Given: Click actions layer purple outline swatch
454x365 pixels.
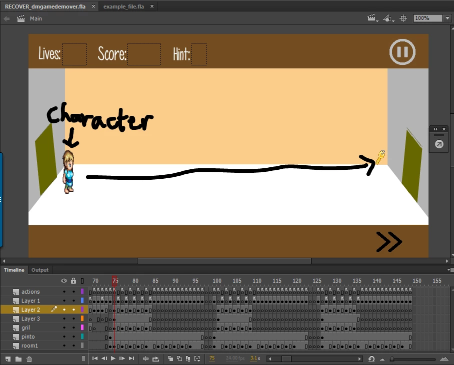Looking at the screenshot, I should coord(82,292).
